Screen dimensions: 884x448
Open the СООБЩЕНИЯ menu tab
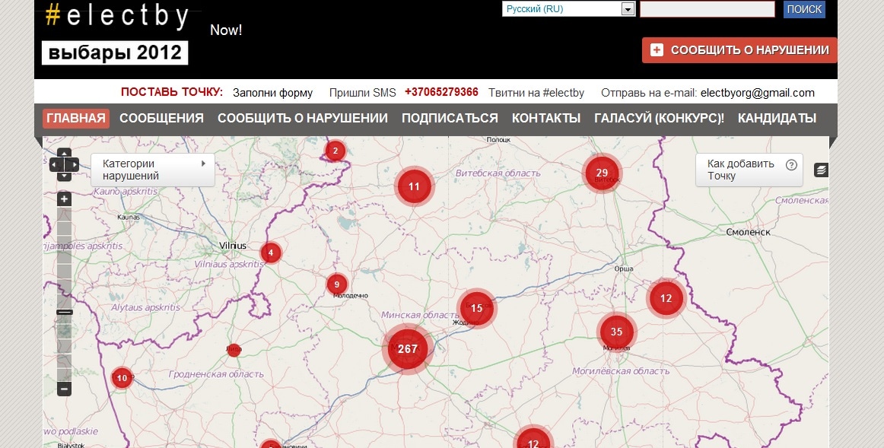(161, 119)
